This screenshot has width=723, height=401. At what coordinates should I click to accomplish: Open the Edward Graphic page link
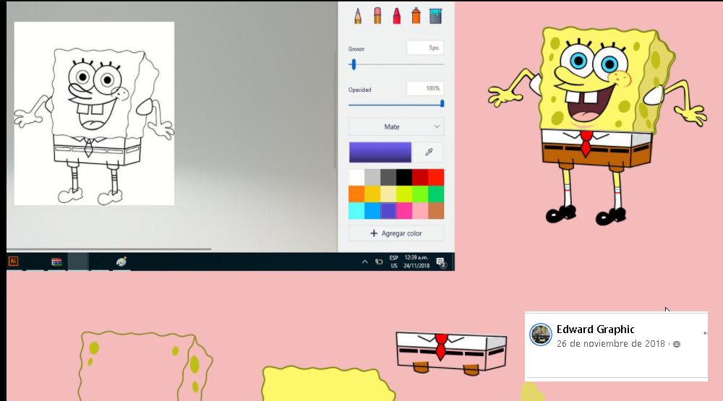(x=595, y=329)
